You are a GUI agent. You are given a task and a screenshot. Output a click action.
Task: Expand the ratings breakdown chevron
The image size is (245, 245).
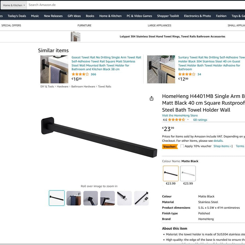188,120
